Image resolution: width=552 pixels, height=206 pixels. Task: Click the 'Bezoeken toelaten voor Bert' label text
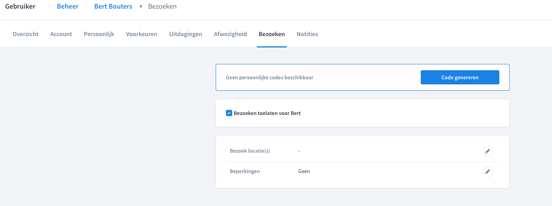[x=267, y=113]
